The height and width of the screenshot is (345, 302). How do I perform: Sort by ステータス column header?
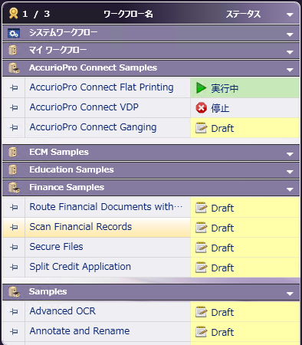click(x=243, y=14)
